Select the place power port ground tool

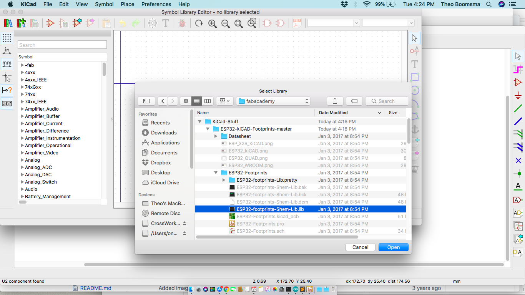click(518, 95)
